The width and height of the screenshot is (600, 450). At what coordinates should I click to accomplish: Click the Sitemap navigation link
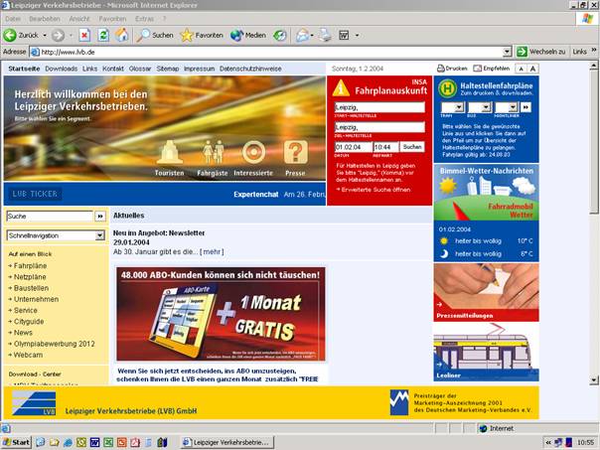point(168,69)
